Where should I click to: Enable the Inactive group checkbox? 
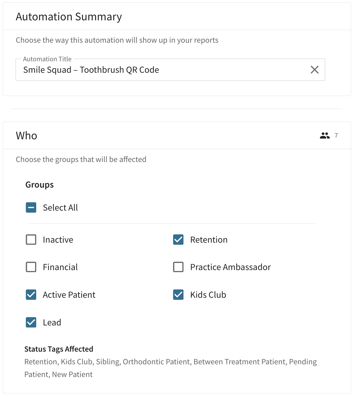[x=31, y=239]
